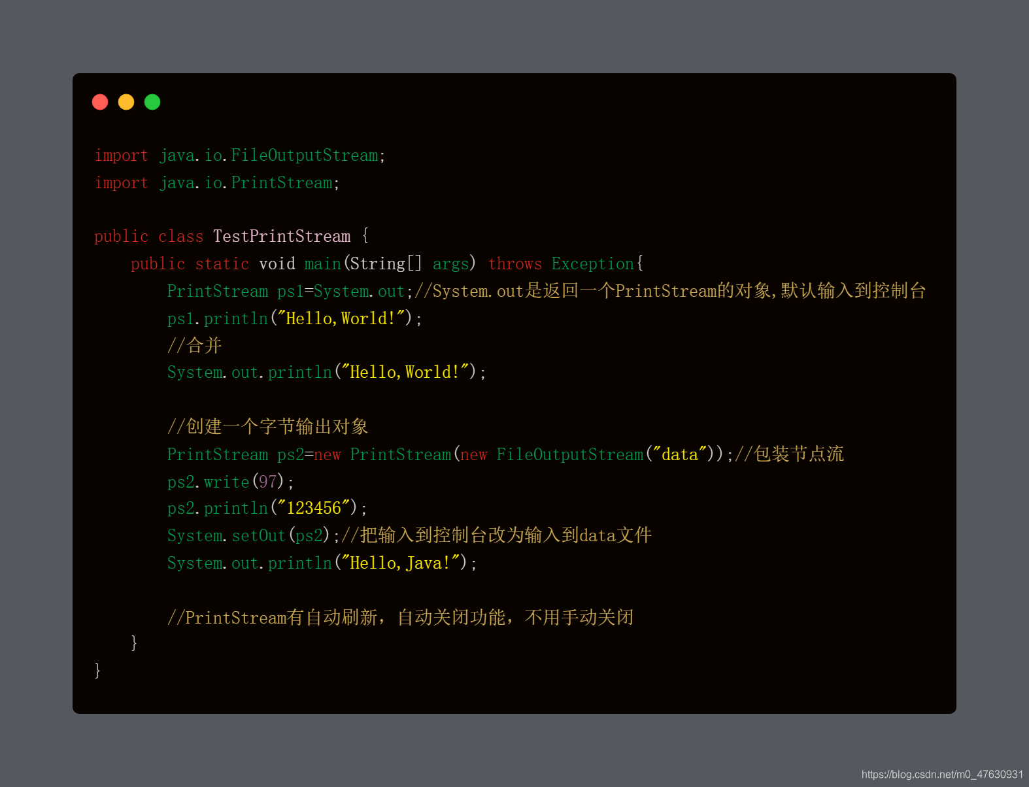This screenshot has width=1029, height=787.
Task: Click the line 'System.out.println("Hello,World!");'
Action: pyautogui.click(x=327, y=373)
